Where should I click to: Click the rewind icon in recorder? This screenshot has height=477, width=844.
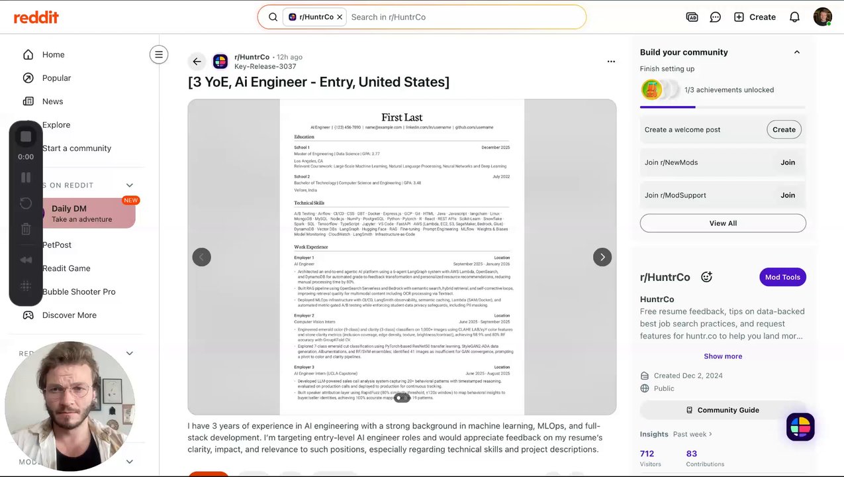click(26, 260)
